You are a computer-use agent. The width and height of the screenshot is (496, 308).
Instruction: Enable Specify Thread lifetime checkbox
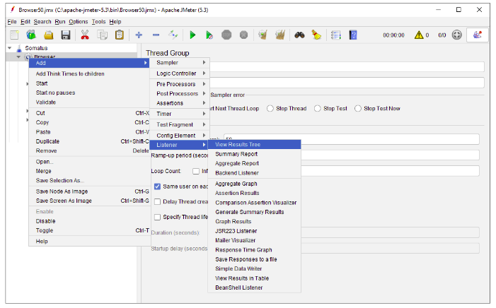[x=157, y=217]
